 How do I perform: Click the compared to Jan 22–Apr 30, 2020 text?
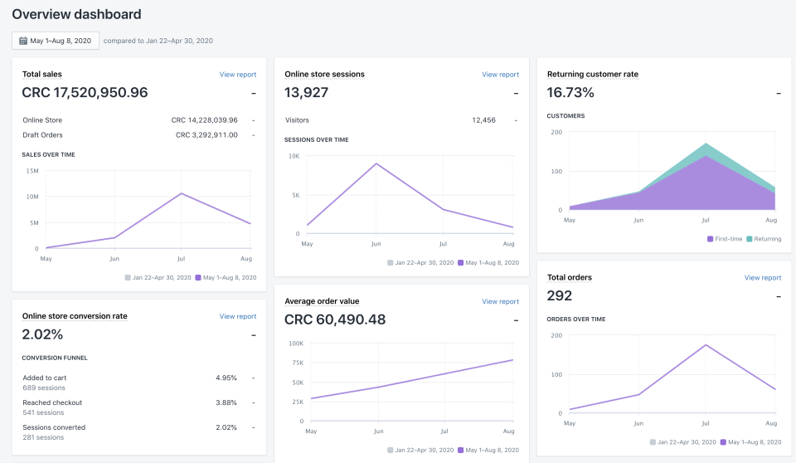[x=158, y=41]
